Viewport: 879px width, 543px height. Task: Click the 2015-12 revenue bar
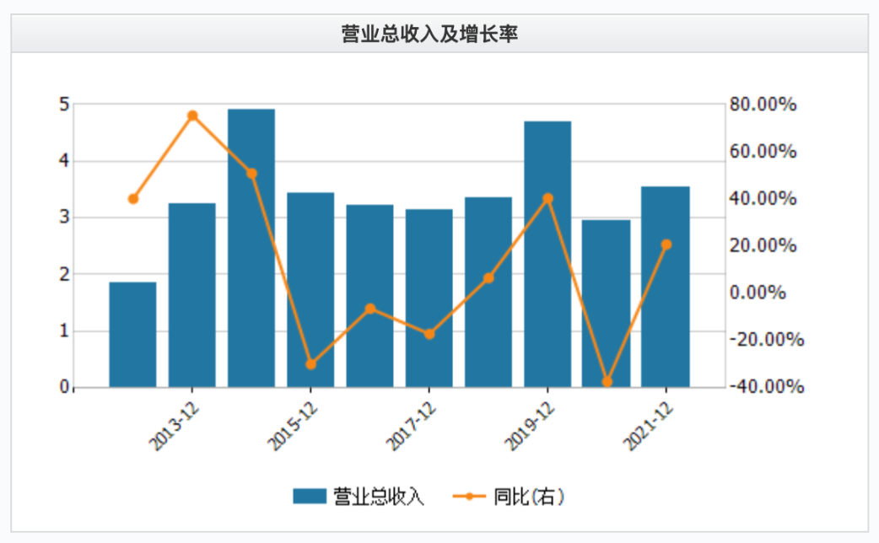pyautogui.click(x=310, y=290)
